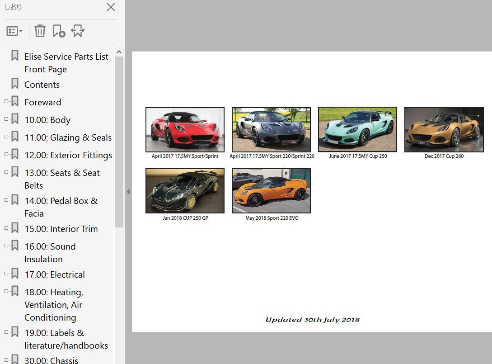Click bookmark icon beside 30.00: Chassis
Screen dimensions: 492x364
[15, 359]
